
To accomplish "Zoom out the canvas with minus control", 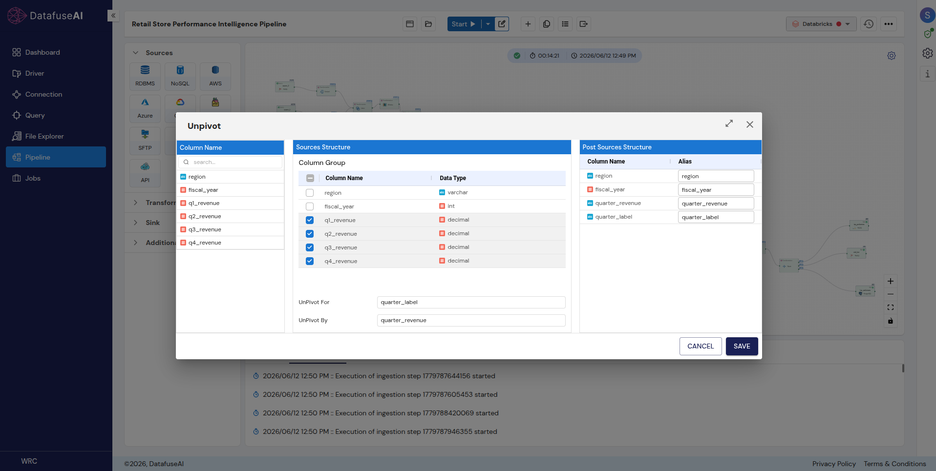I will (891, 294).
